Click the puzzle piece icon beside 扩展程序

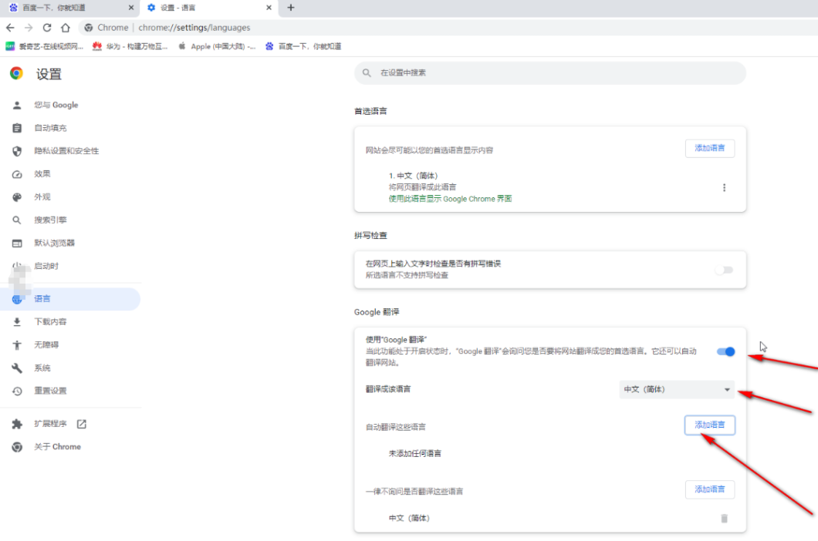[x=17, y=424]
